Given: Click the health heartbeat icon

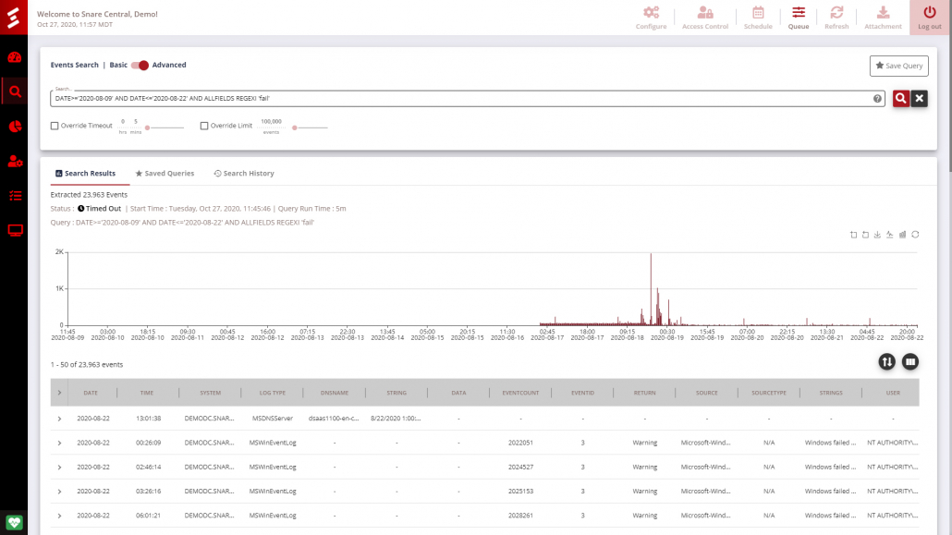Looking at the screenshot, I should pyautogui.click(x=14, y=522).
